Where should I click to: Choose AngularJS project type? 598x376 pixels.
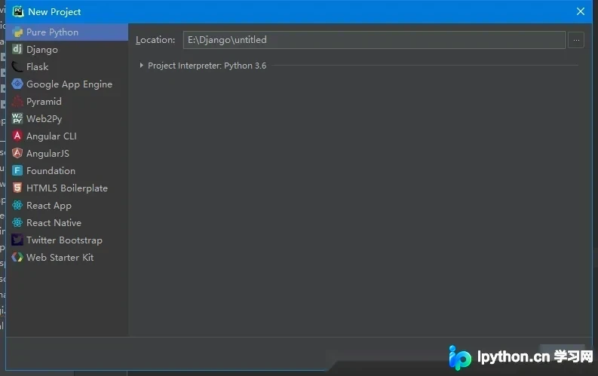[48, 154]
